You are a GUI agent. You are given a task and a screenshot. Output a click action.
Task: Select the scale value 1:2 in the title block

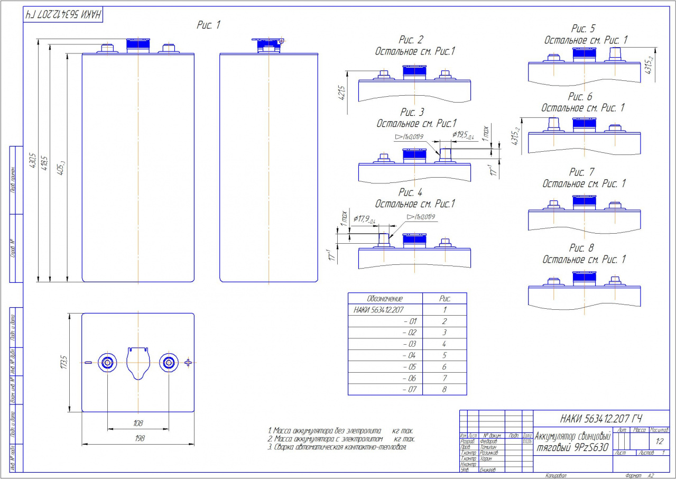660,441
